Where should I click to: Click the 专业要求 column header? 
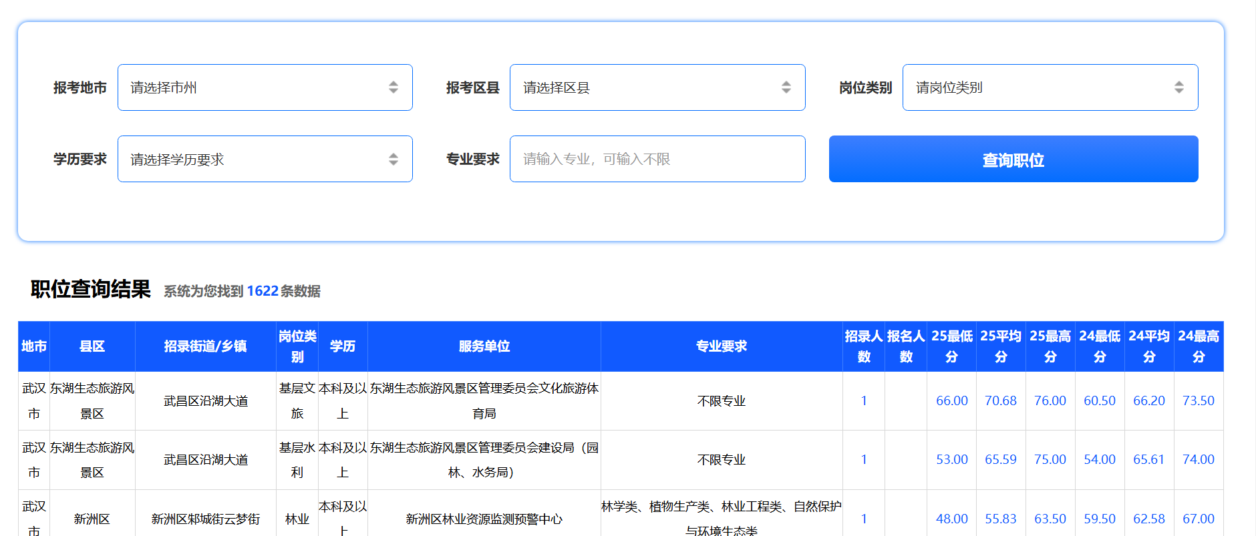(722, 346)
